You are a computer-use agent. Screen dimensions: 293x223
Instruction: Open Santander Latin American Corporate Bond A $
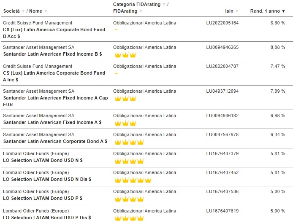55,141
